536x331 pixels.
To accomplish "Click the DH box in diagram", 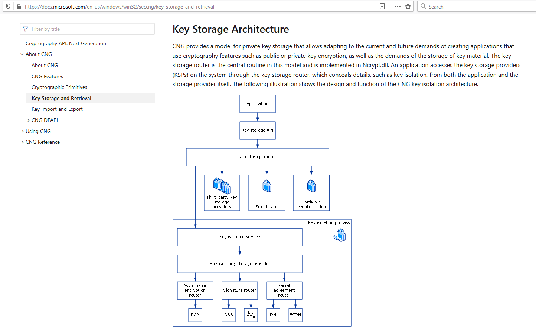I will (273, 315).
